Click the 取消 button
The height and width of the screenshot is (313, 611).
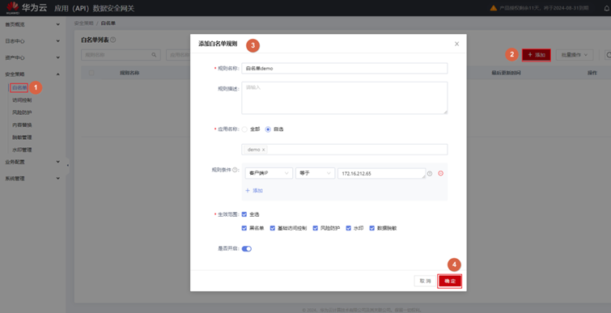pyautogui.click(x=425, y=281)
